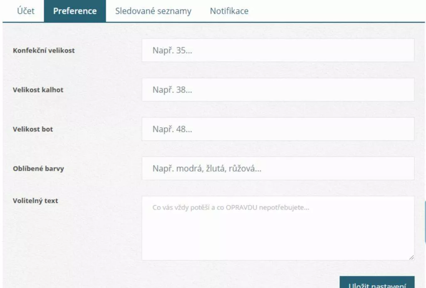
Task: Click the Velikost bot label
Action: click(x=33, y=129)
